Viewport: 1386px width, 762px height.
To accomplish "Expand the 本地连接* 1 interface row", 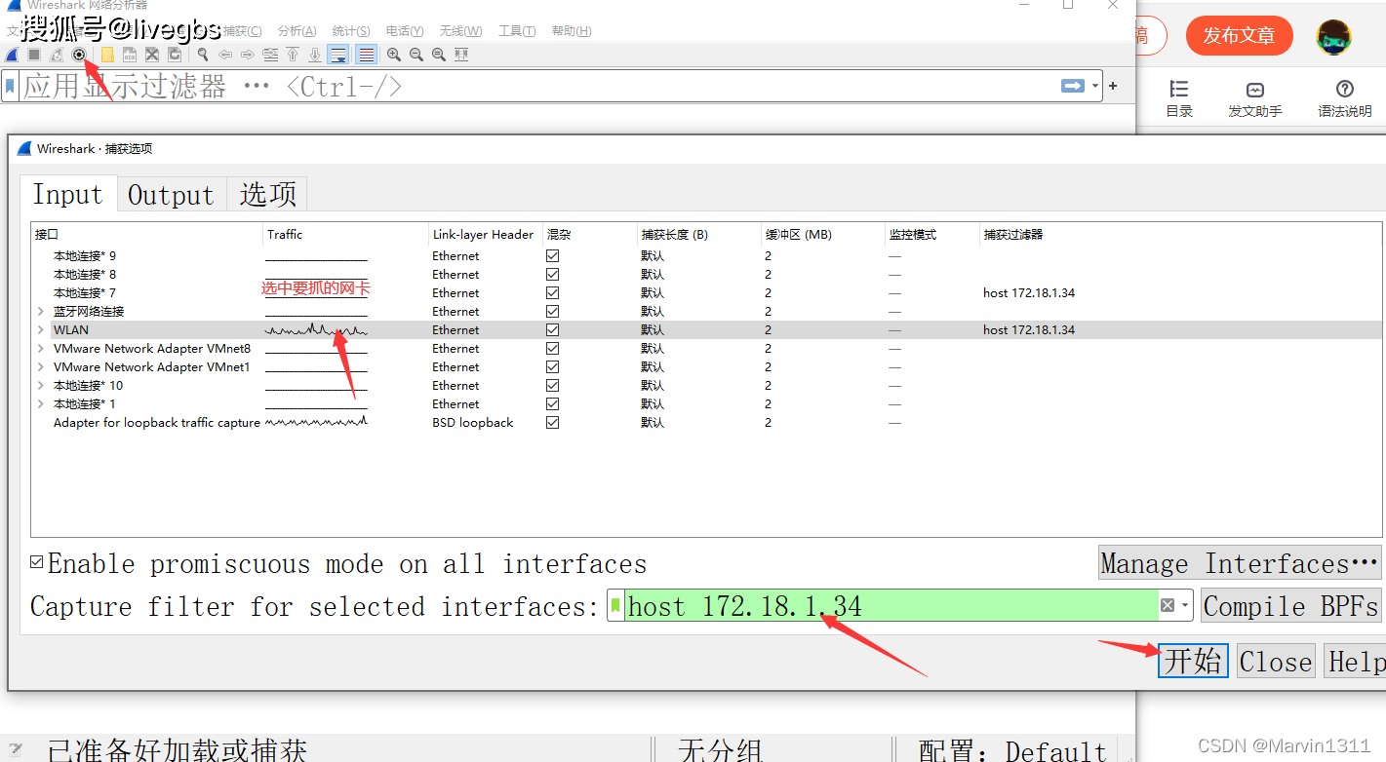I will point(41,403).
